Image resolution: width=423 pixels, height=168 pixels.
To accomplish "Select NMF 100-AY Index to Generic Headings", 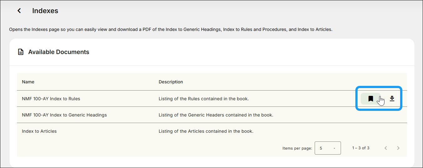I will tap(64, 115).
